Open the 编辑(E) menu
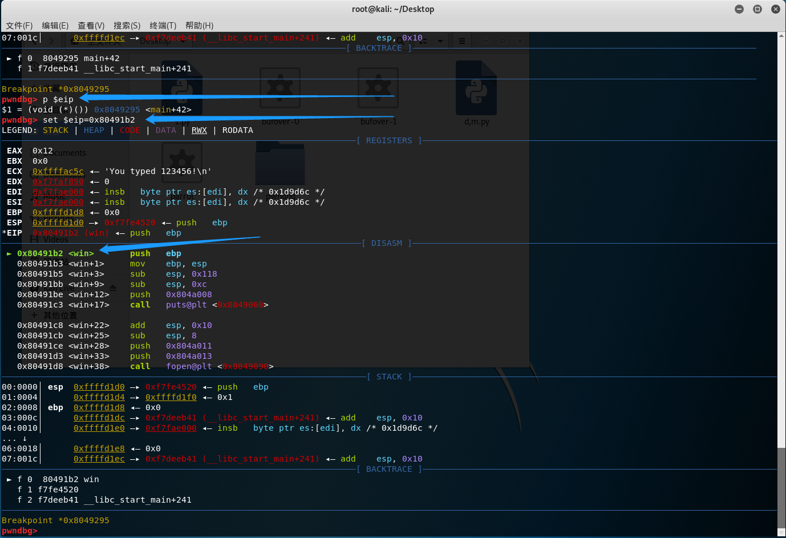Image resolution: width=786 pixels, height=538 pixels. pos(55,26)
